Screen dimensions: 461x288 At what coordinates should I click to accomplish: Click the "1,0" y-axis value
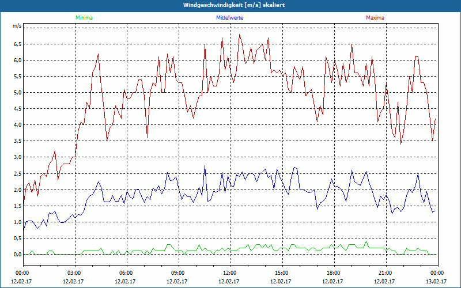point(18,222)
